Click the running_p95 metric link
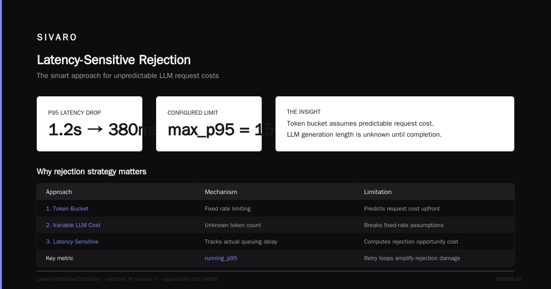The height and width of the screenshot is (289, 551). pyautogui.click(x=221, y=258)
